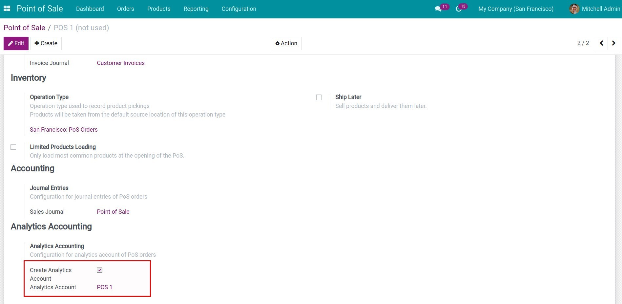This screenshot has height=304, width=622.
Task: Go to previous record with left arrow
Action: (601, 43)
